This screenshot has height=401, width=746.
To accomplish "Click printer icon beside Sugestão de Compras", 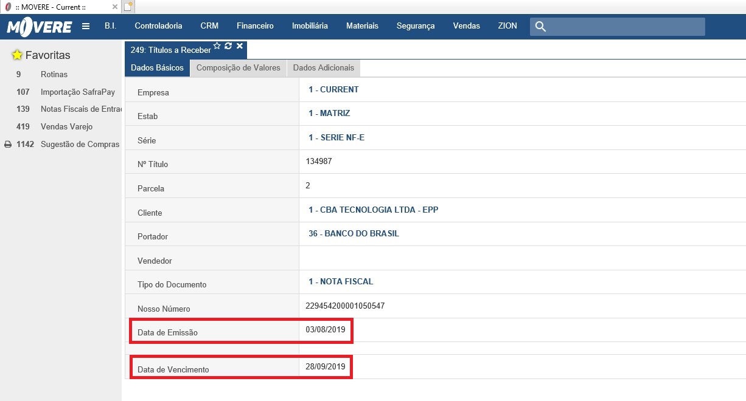I will 8,145.
